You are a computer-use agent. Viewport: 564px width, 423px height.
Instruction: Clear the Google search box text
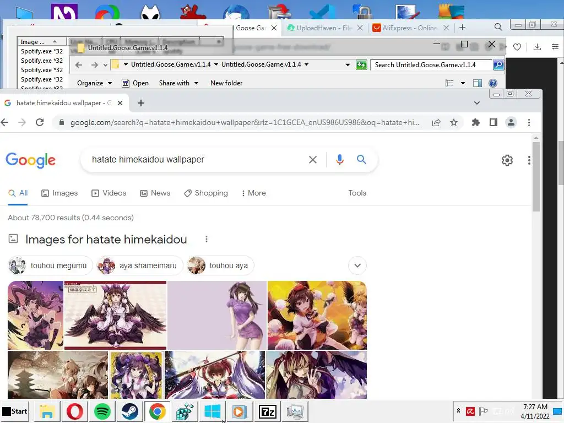click(313, 160)
